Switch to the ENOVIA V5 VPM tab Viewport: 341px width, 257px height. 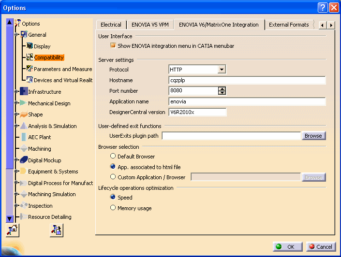(x=150, y=25)
